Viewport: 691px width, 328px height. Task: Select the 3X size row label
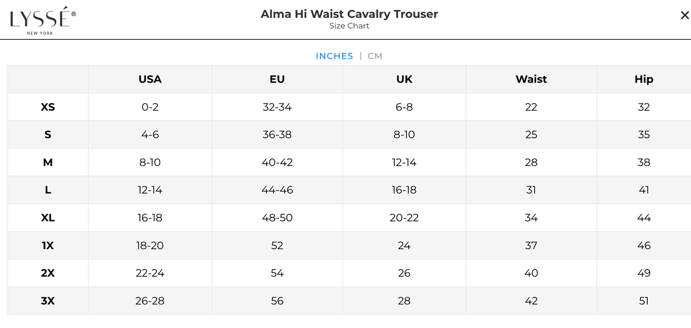pyautogui.click(x=48, y=301)
